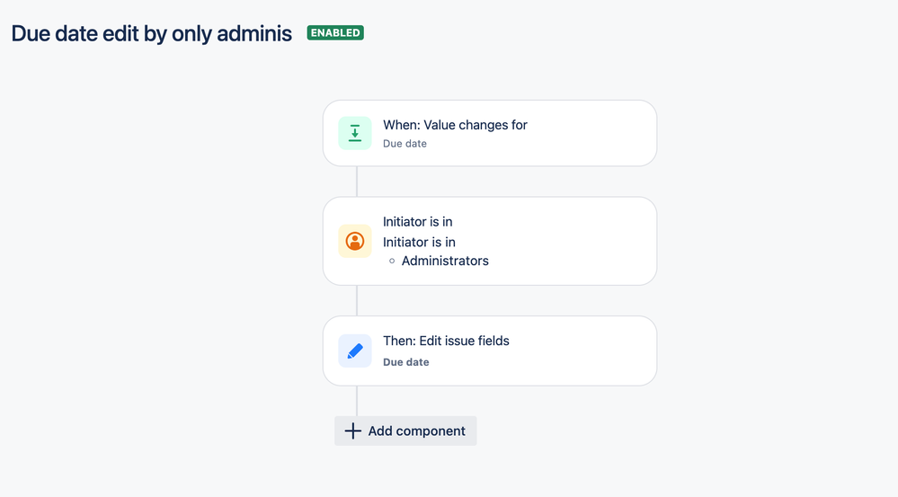898x497 pixels.
Task: Click the second 'Initiator is in' line
Action: [419, 242]
